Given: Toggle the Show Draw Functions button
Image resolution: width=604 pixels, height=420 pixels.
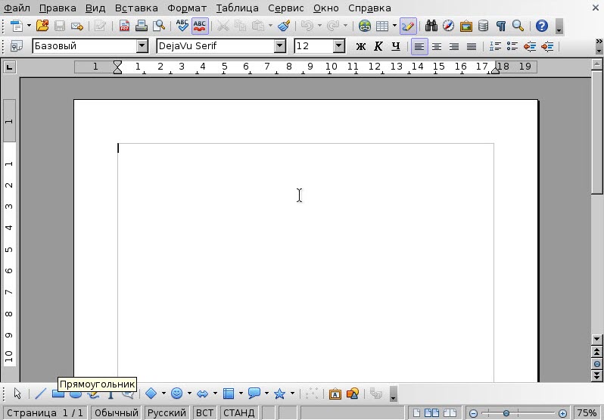Looking at the screenshot, I should tap(408, 26).
